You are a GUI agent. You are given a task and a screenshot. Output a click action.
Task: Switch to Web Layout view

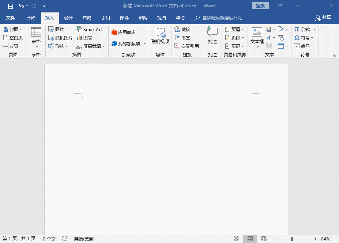pos(264,239)
